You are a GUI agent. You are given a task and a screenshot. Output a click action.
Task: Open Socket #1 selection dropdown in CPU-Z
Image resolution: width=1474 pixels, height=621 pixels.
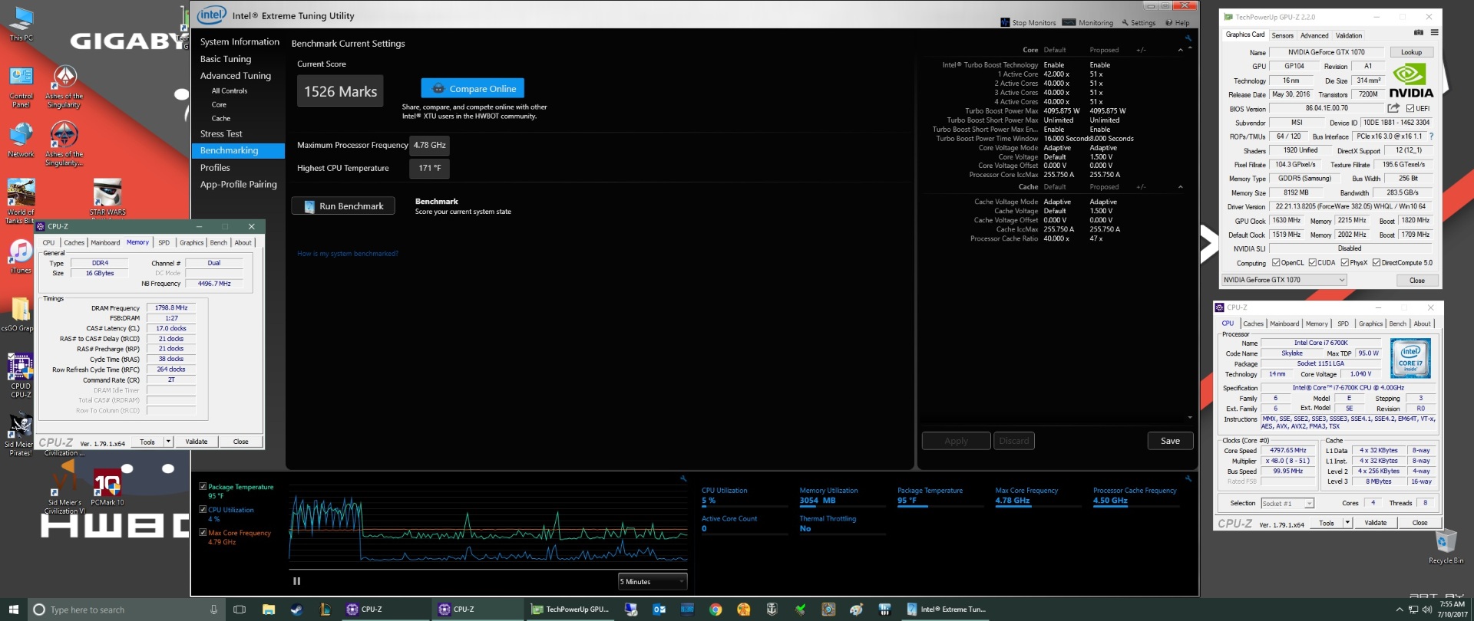1287,503
